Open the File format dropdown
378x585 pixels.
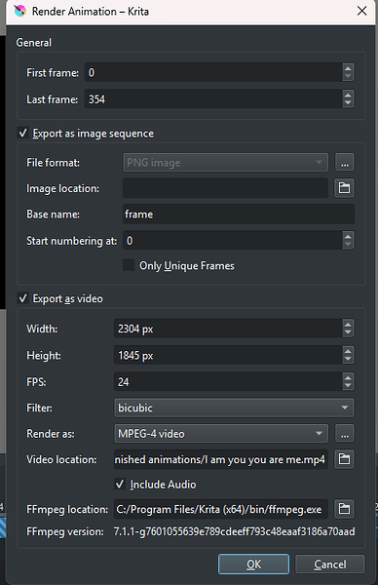click(225, 162)
